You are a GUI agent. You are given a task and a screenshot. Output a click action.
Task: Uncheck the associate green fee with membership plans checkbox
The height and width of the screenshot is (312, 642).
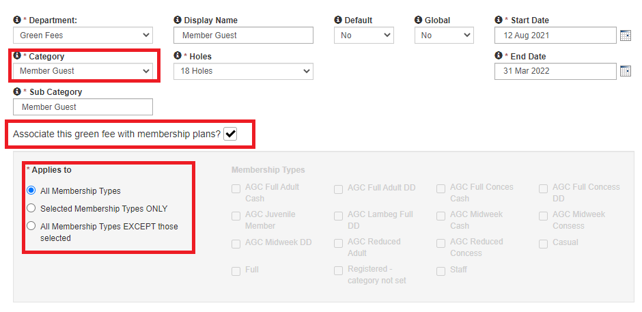pos(231,134)
